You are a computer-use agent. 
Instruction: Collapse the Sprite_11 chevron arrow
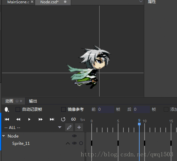coord(68,143)
